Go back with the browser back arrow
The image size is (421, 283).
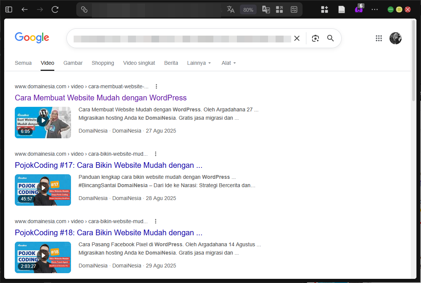(24, 9)
